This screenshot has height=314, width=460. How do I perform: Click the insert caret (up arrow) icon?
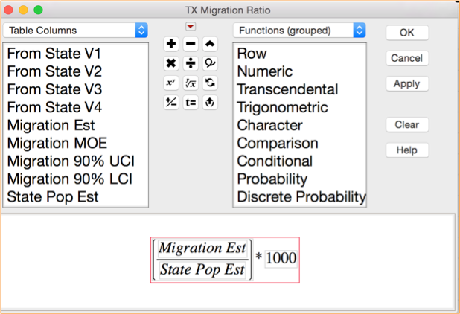pos(210,44)
